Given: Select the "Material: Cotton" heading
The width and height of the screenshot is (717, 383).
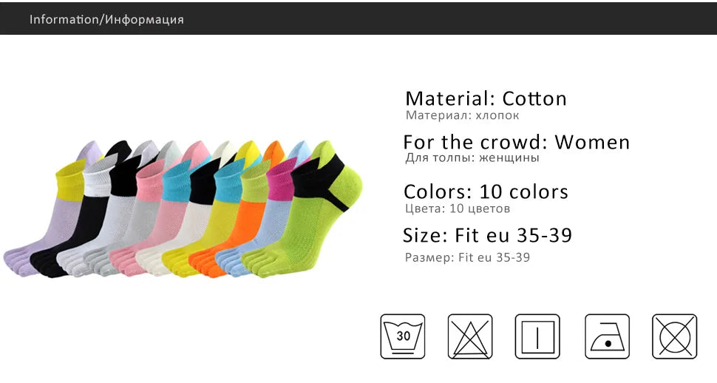Looking at the screenshot, I should (486, 98).
